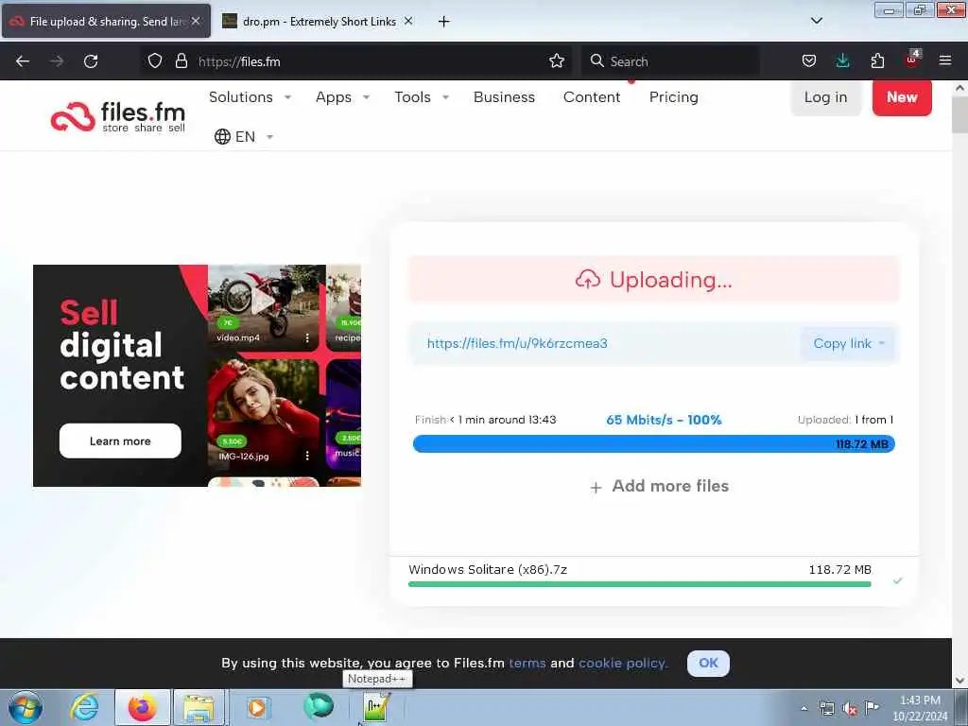Open the Pocket save icon
This screenshot has height=726, width=968.
pyautogui.click(x=809, y=61)
